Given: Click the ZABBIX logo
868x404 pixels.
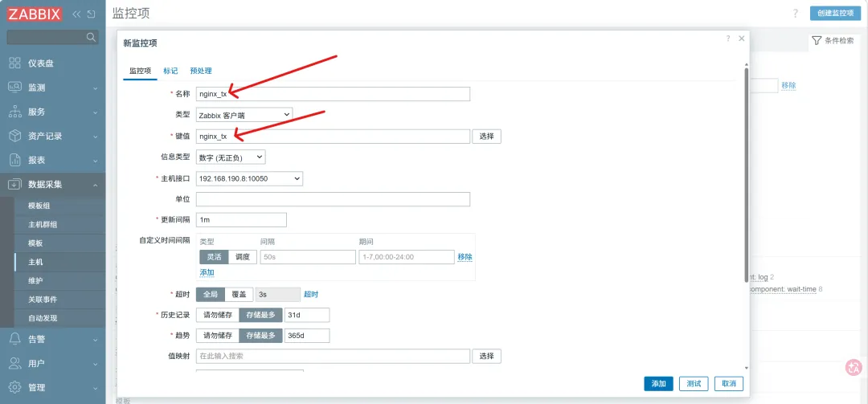Looking at the screenshot, I should coord(34,14).
